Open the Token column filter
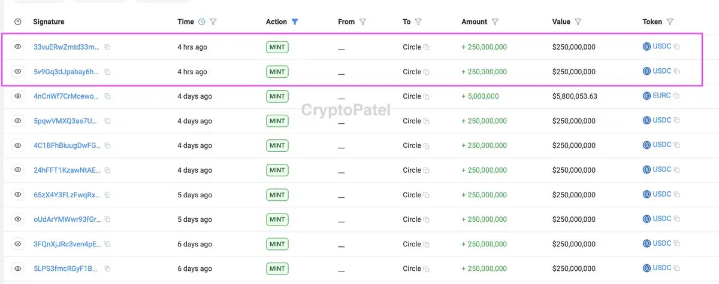Image resolution: width=719 pixels, height=284 pixels. point(670,22)
